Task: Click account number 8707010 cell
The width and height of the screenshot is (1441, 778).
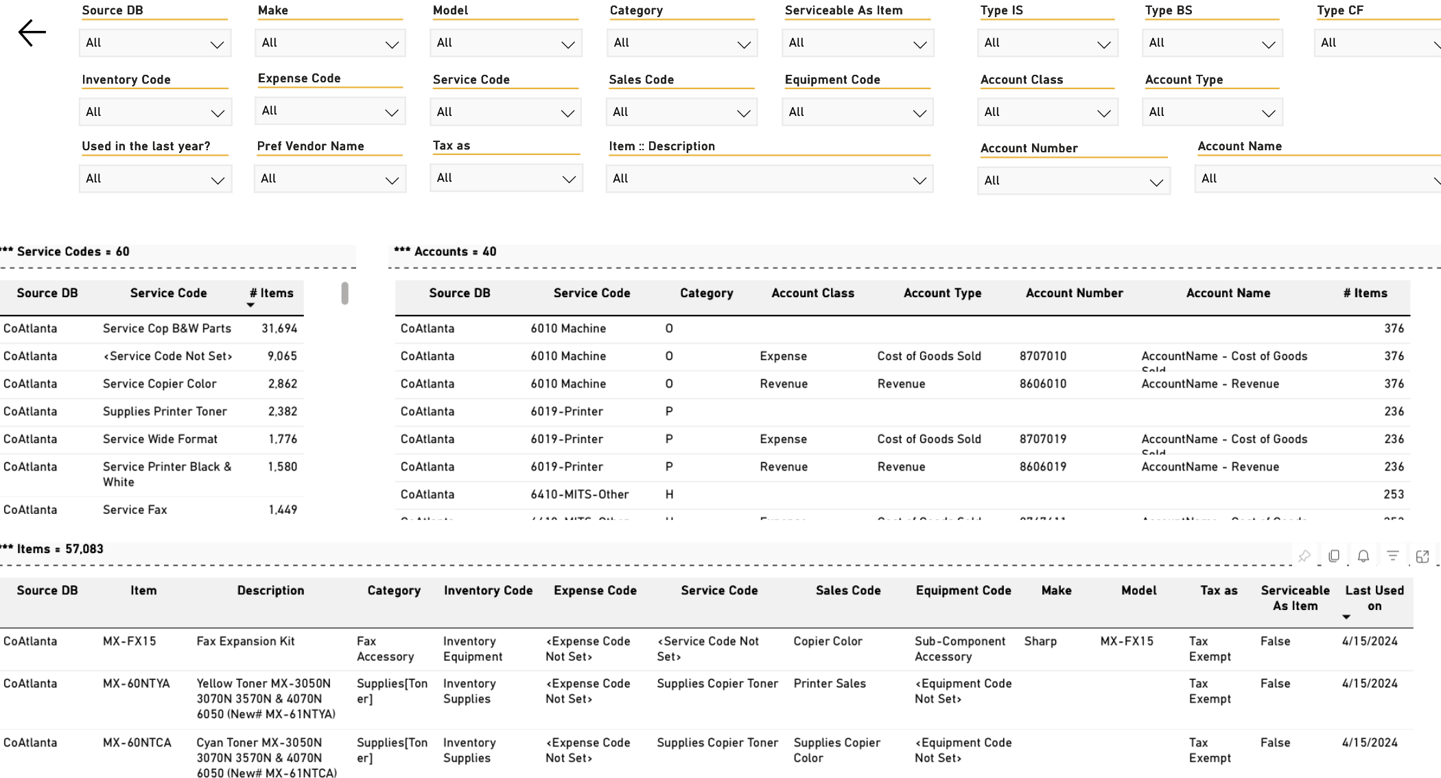Action: click(1042, 356)
